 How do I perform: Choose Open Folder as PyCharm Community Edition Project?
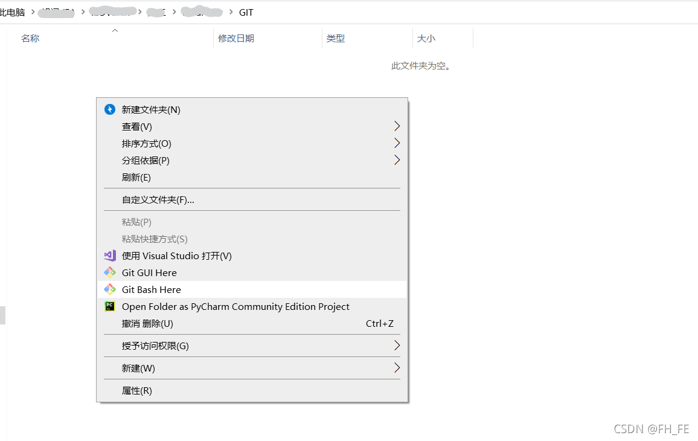click(252, 306)
